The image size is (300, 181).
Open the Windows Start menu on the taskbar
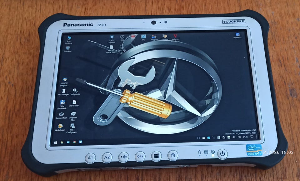56,142
